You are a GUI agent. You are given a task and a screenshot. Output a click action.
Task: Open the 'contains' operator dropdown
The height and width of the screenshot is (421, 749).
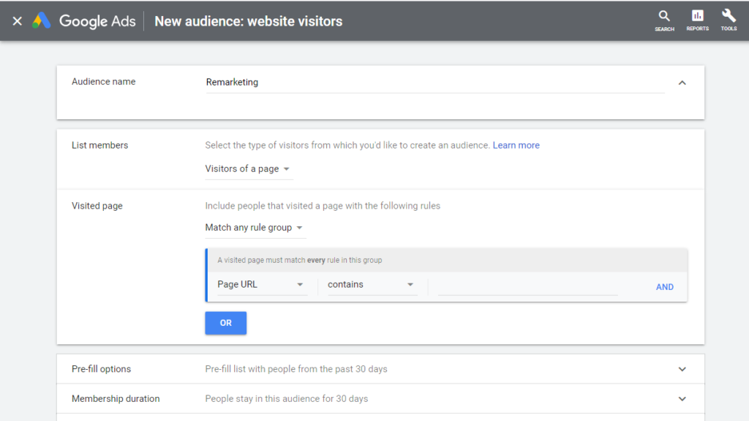369,285
